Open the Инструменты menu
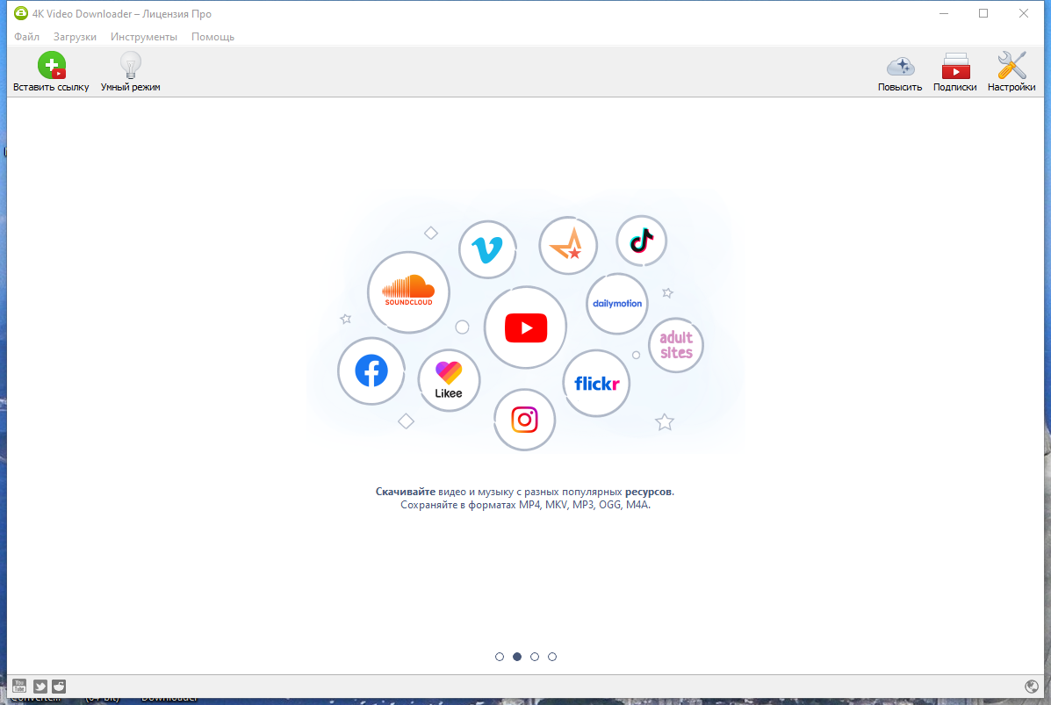This screenshot has width=1051, height=705. tap(144, 37)
